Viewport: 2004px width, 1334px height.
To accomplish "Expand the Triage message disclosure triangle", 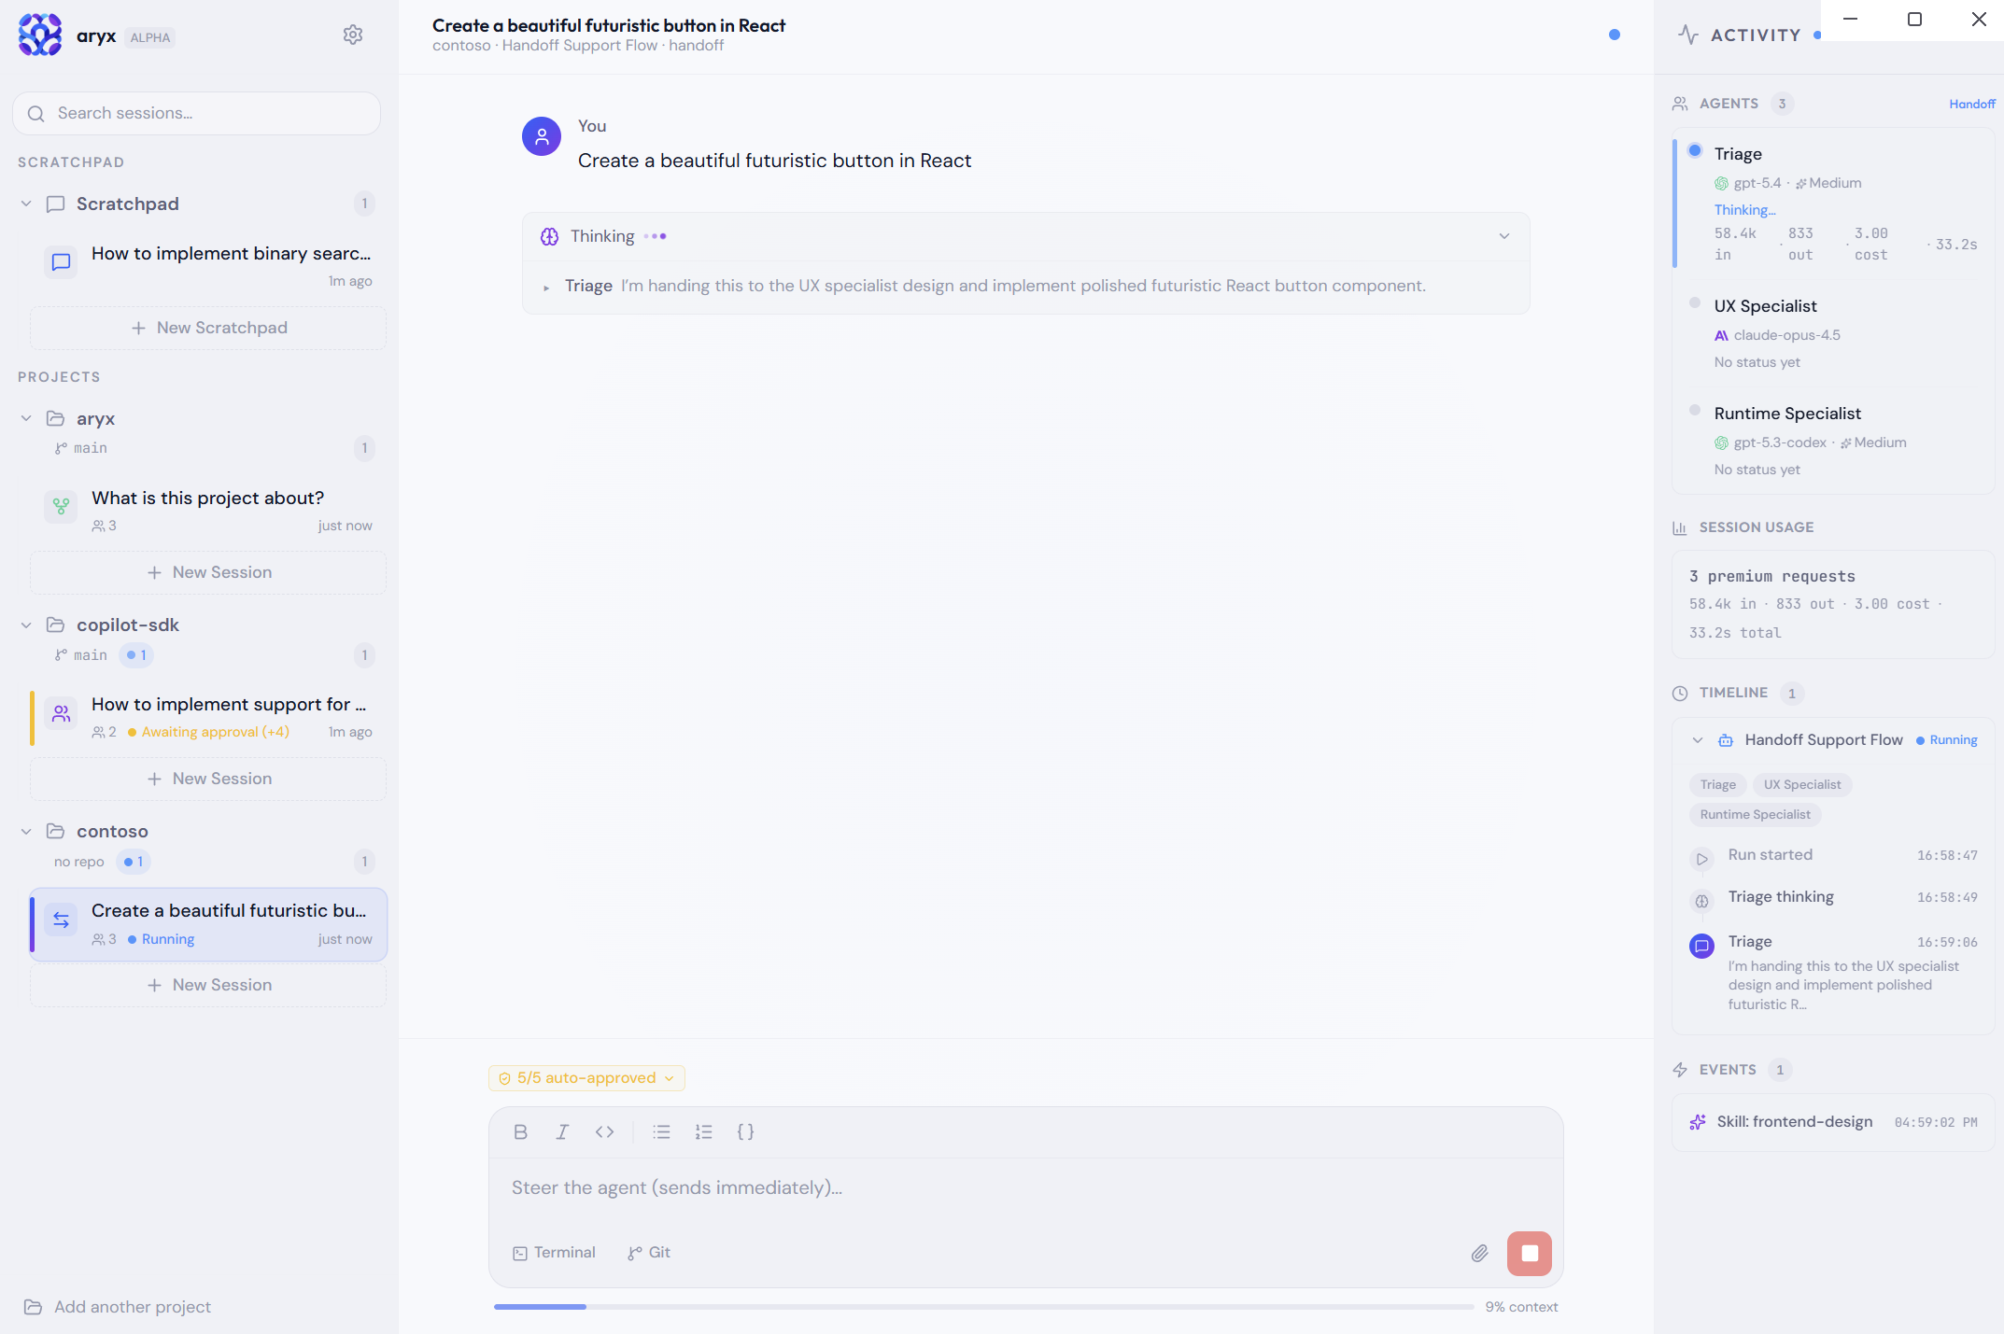I will click(546, 288).
